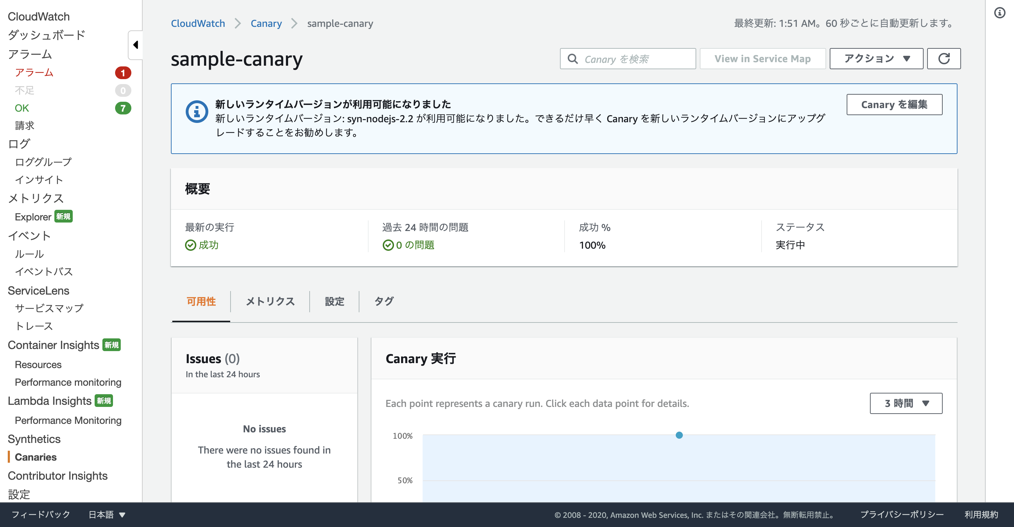Switch to the メトリクス tab
The height and width of the screenshot is (527, 1014).
click(270, 301)
